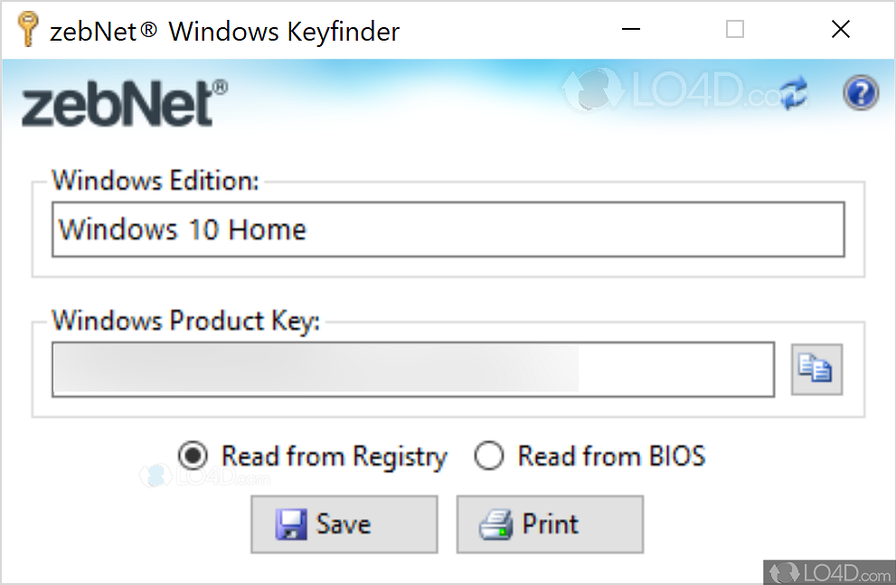This screenshot has height=585, width=896.
Task: Click the printer icon on Print
Action: pos(495,525)
